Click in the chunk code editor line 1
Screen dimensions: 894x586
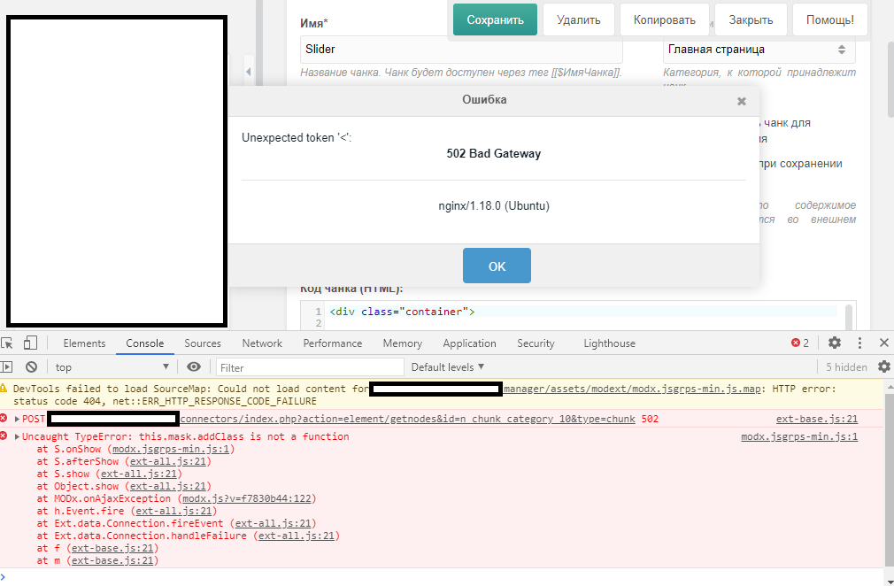tap(582, 312)
